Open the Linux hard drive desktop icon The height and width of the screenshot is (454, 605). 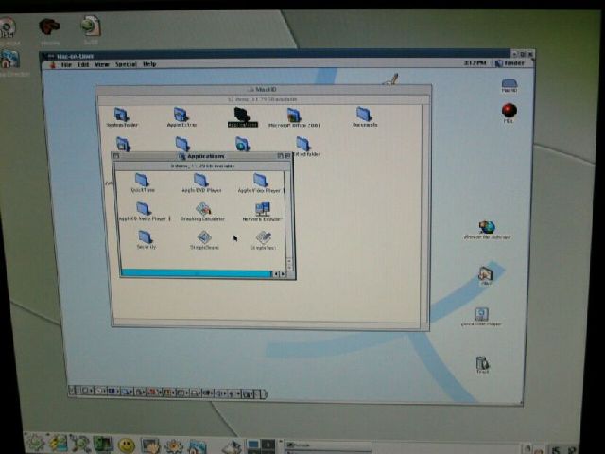click(6, 27)
